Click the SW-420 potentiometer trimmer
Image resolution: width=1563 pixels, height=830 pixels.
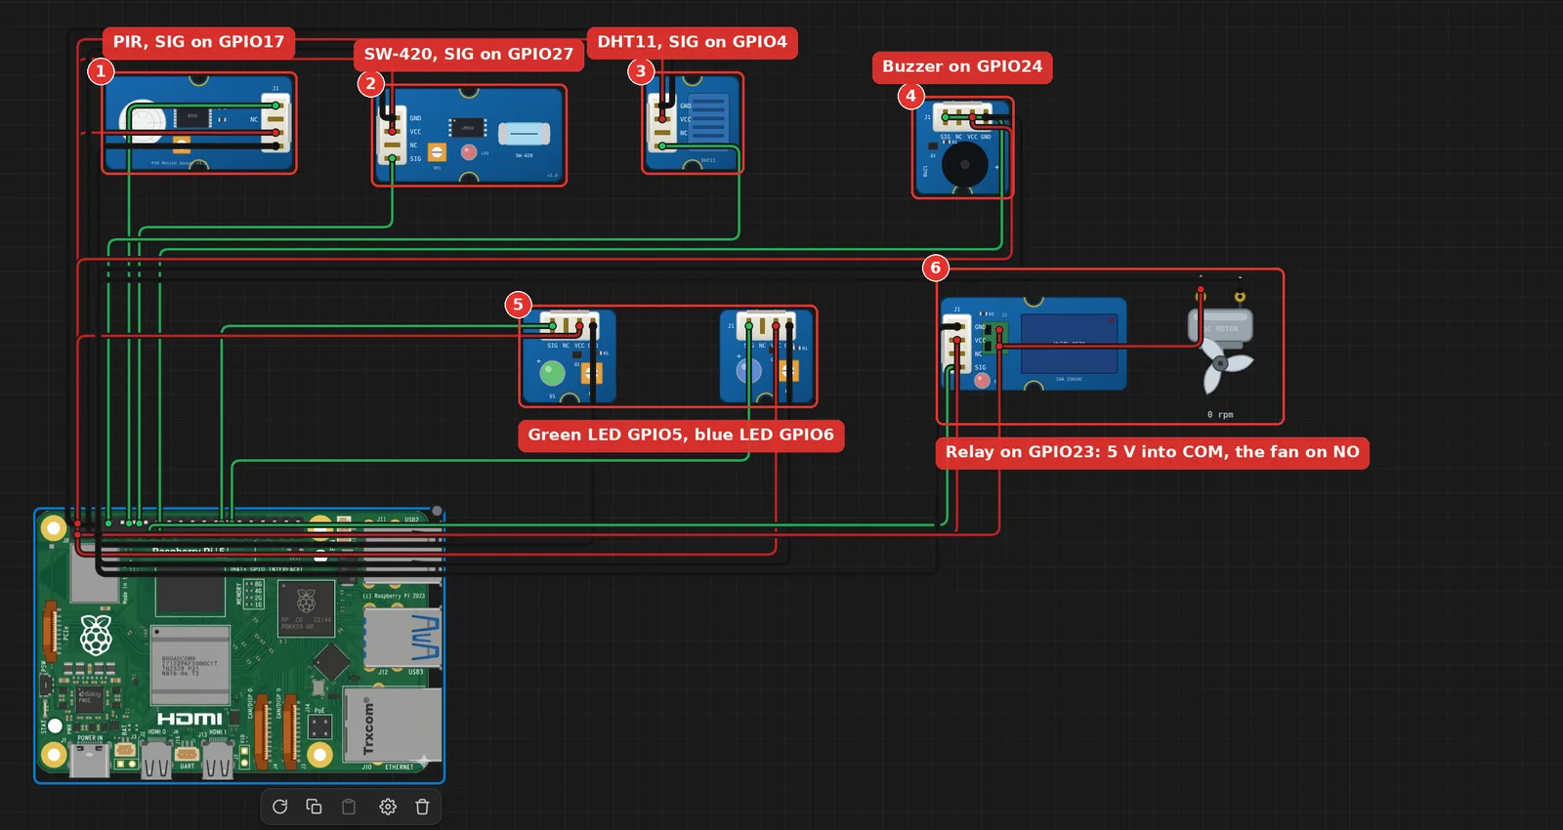437,152
